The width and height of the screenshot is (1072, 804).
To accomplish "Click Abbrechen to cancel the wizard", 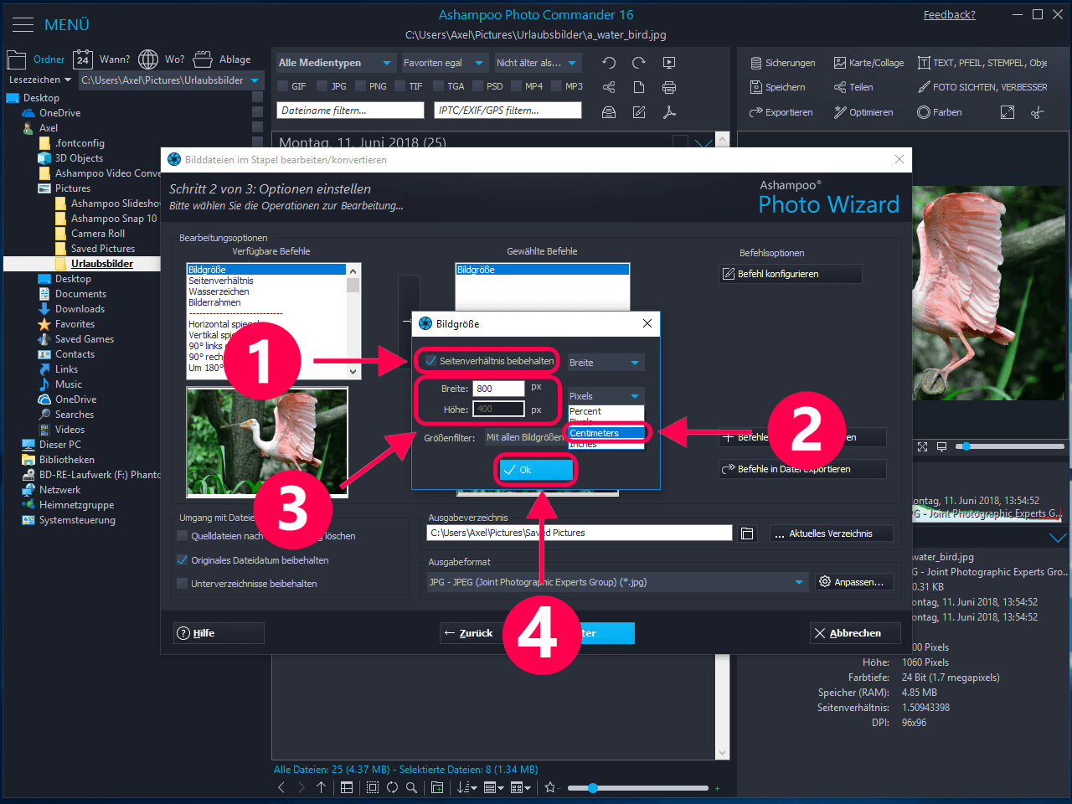I will tap(856, 633).
